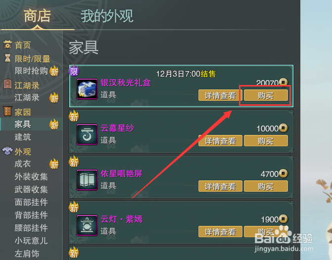Click the 云灯·紫嫣 lantern icon
The image size is (332, 260).
coord(87,225)
